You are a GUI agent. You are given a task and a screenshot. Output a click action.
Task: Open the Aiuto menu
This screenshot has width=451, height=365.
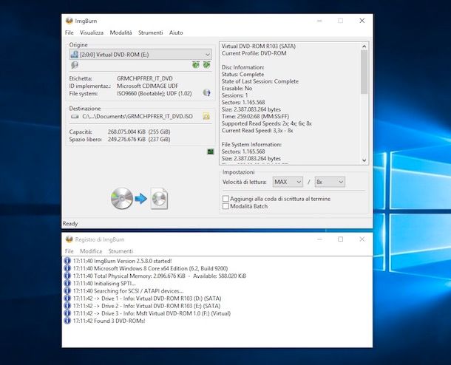tap(176, 33)
